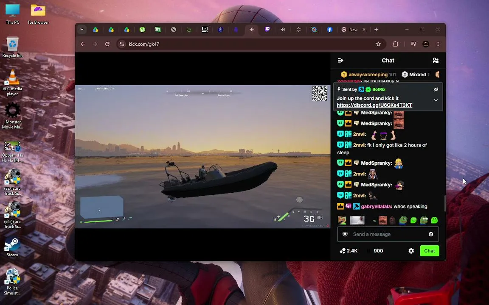Open This PC desktop icon
This screenshot has width=489, height=305.
pos(12,14)
